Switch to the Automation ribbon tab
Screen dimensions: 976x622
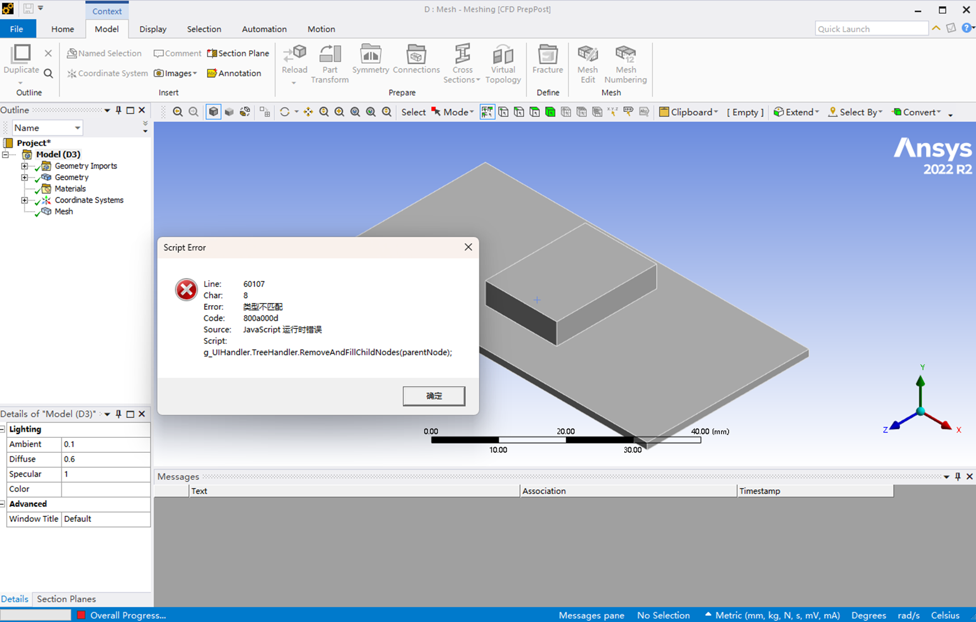pyautogui.click(x=264, y=29)
